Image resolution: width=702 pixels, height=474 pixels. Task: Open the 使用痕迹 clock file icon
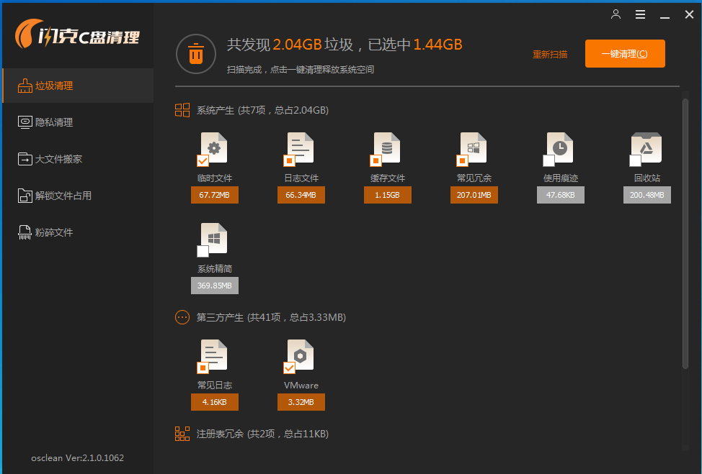(560, 147)
